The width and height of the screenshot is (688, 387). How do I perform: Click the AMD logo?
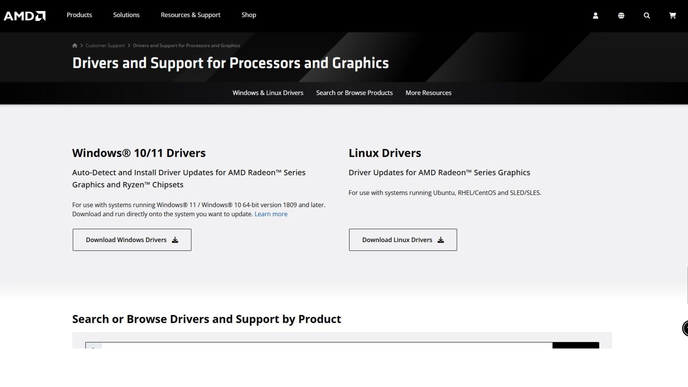[24, 16]
